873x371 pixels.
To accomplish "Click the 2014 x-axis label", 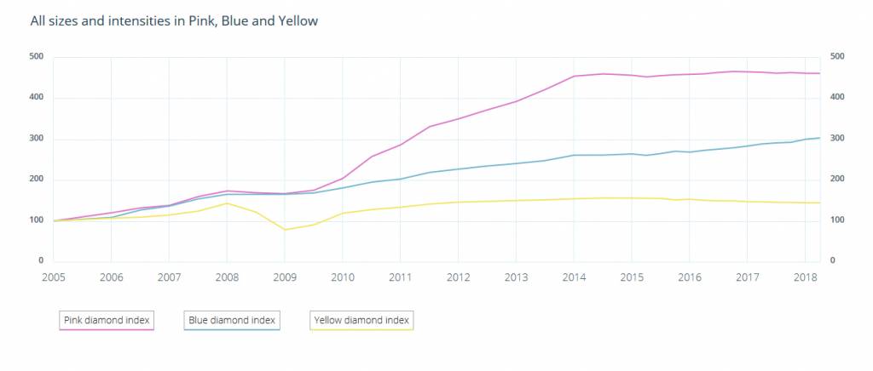I will [x=574, y=277].
